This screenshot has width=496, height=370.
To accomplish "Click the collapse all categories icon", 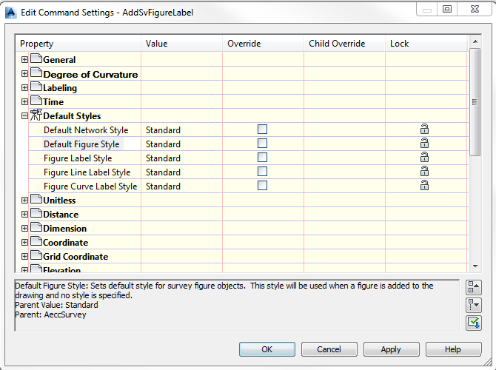I will coord(474,287).
